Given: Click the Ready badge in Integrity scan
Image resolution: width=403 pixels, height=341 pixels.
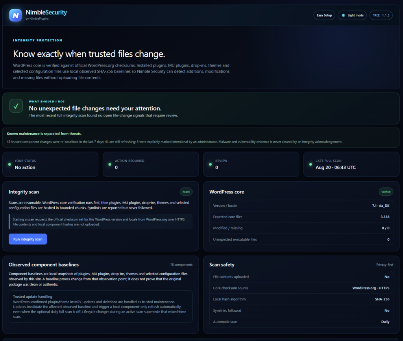Looking at the screenshot, I should point(186,192).
